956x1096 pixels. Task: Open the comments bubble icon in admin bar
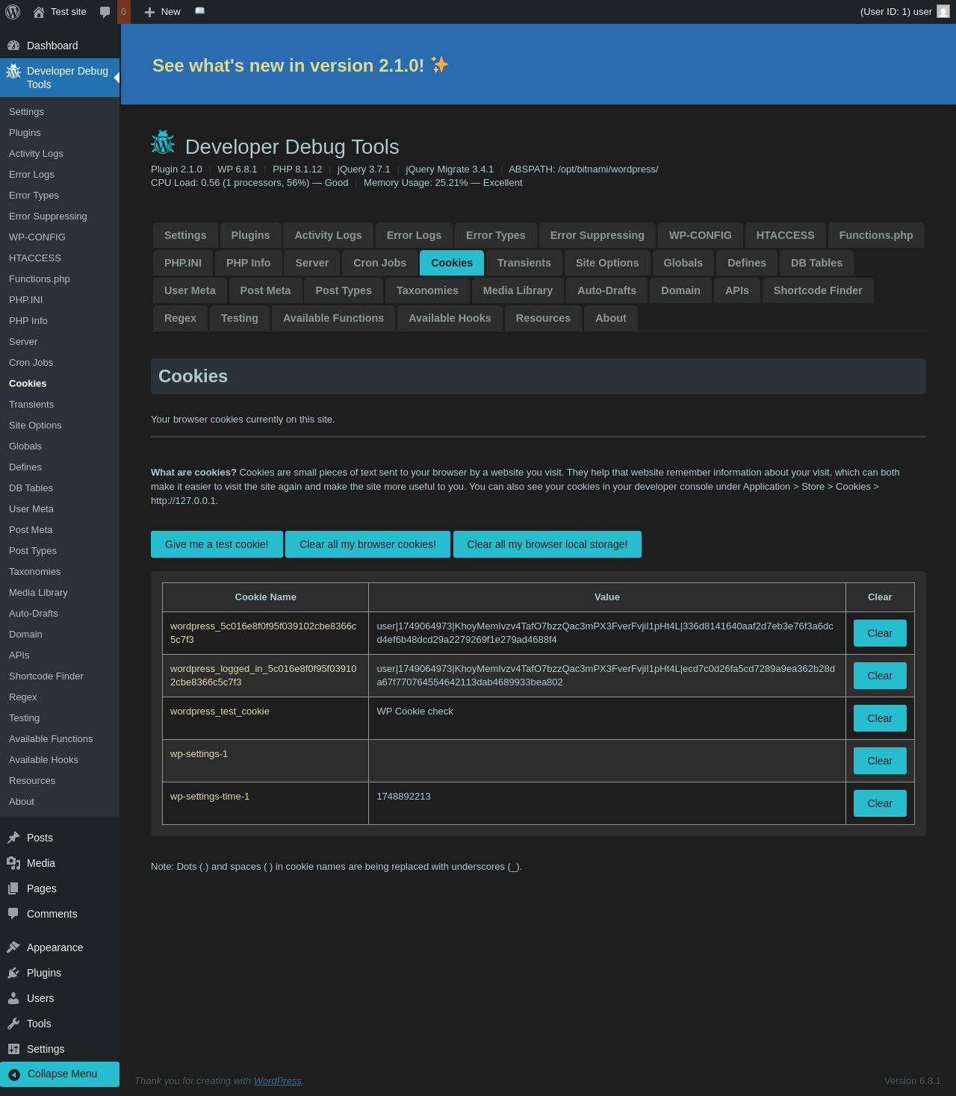coord(105,12)
